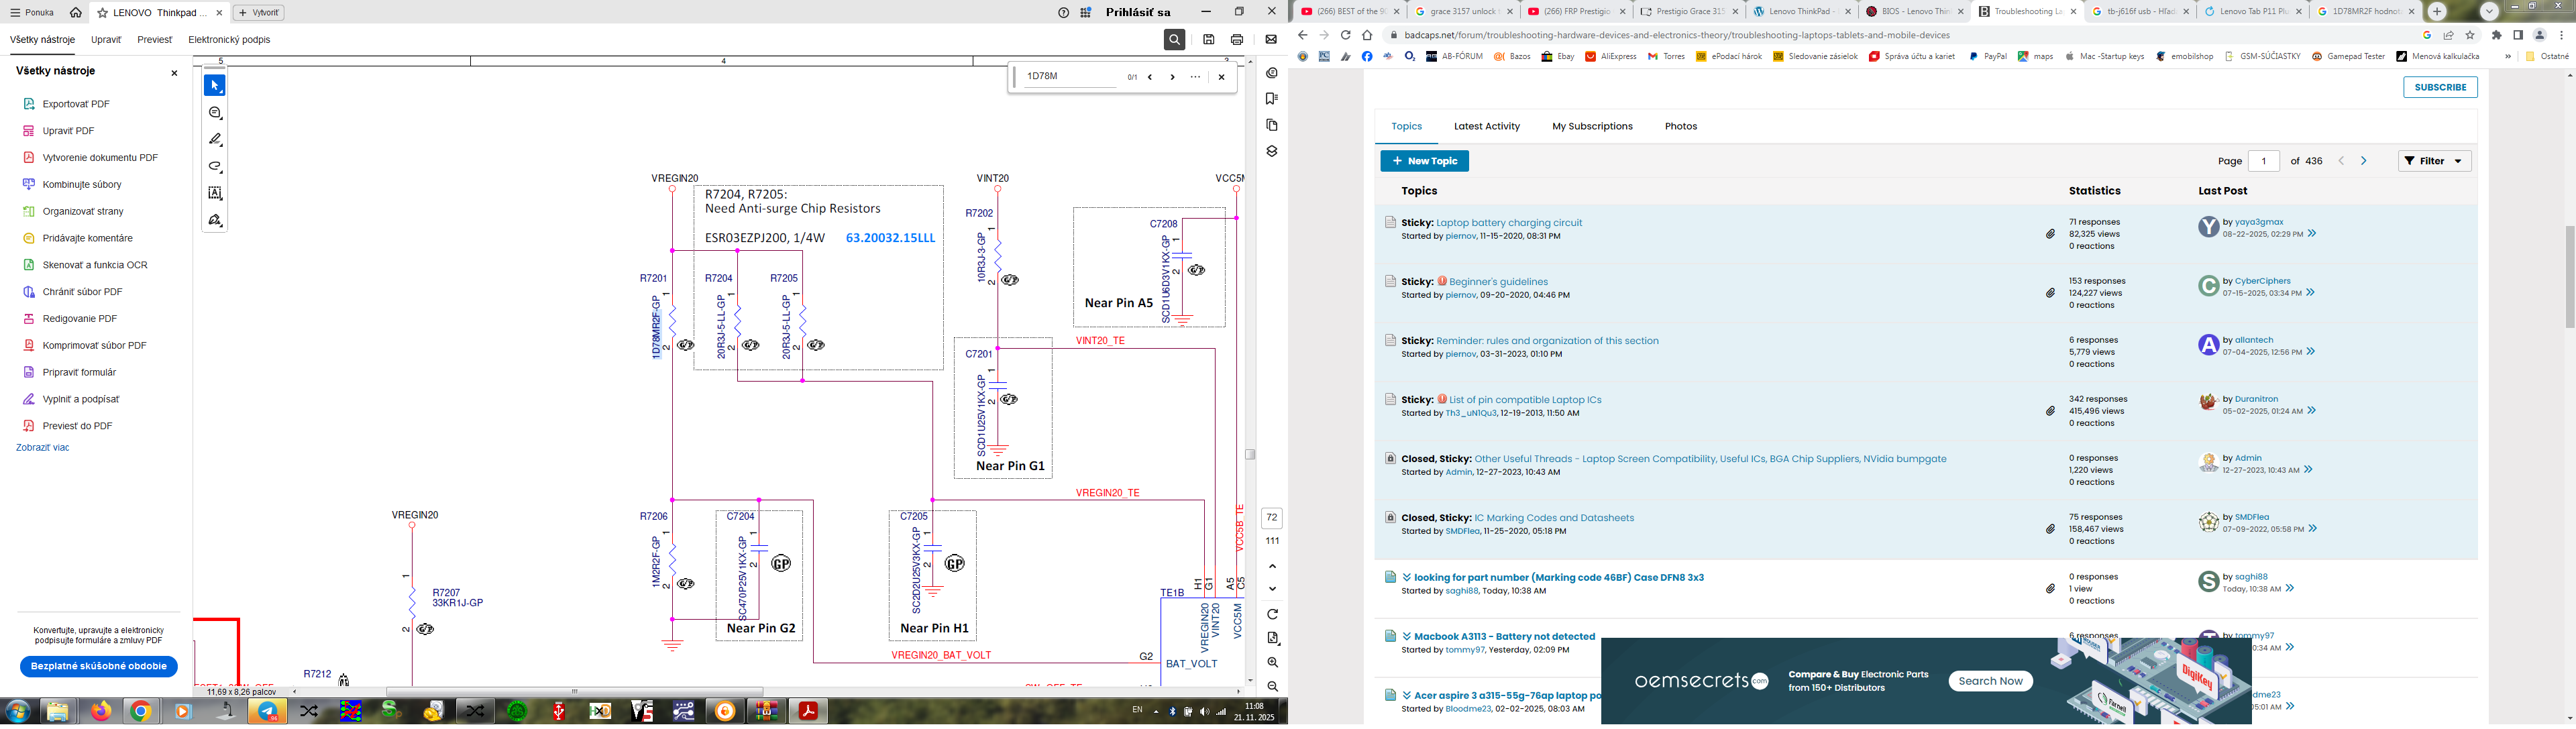Open the bookmarks panel icon
The image size is (2576, 729).
coord(1271,99)
